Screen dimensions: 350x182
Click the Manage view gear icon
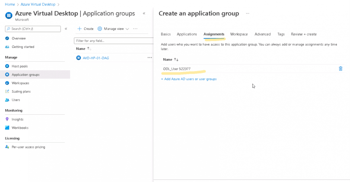[x=99, y=29]
